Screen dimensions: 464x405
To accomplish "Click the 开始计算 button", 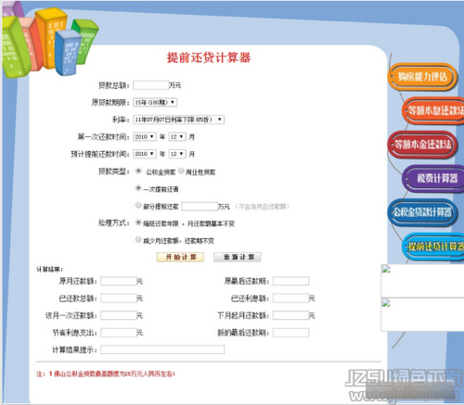I will (x=180, y=257).
